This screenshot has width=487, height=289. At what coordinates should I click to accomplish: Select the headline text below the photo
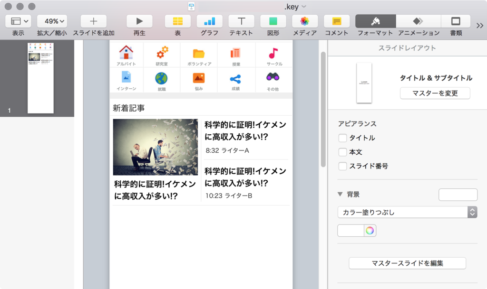[155, 190]
